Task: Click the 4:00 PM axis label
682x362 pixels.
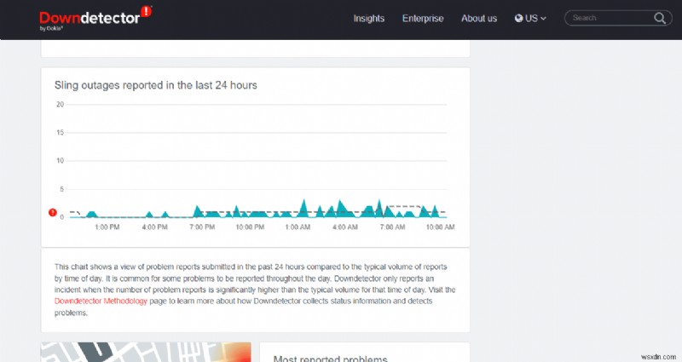Action: (154, 227)
